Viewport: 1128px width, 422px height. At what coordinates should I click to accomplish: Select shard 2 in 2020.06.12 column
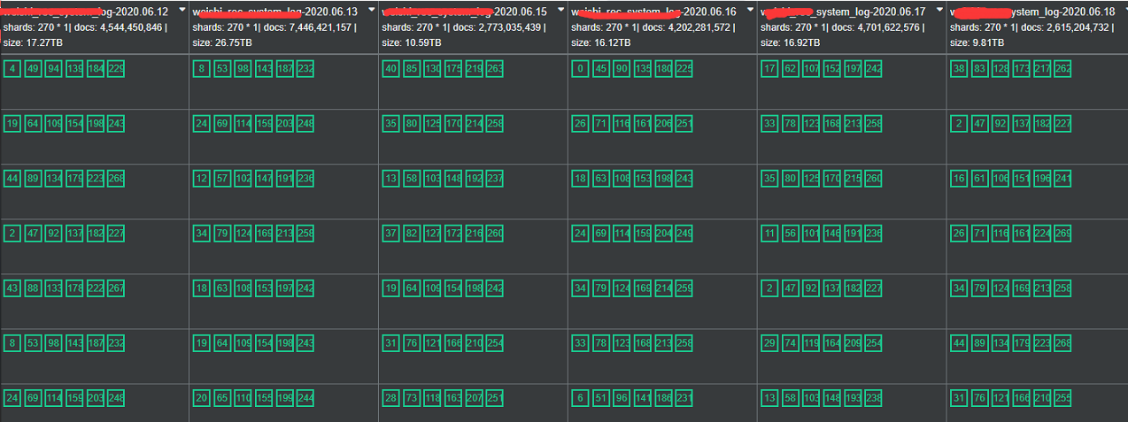point(12,234)
